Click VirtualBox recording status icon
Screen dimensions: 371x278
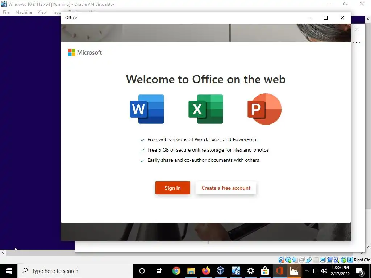329,260
